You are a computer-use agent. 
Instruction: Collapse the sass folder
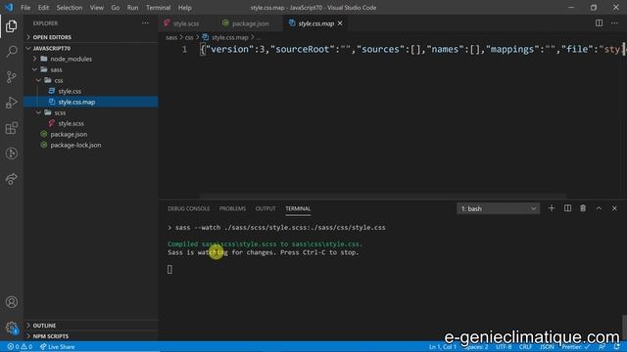pos(56,69)
